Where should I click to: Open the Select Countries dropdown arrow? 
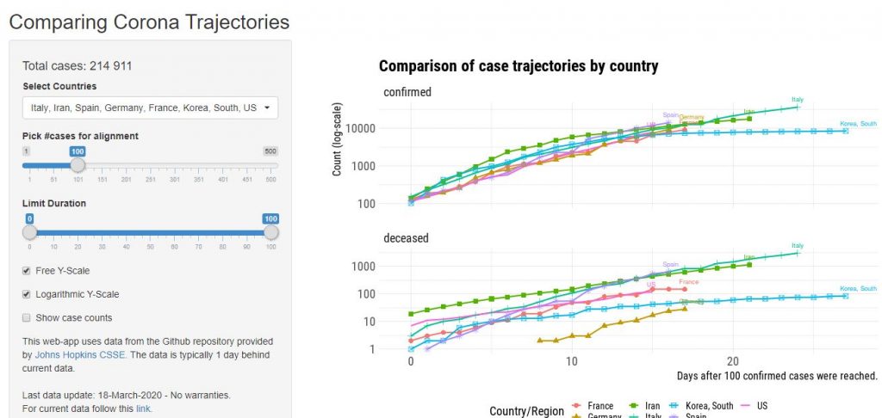267,108
